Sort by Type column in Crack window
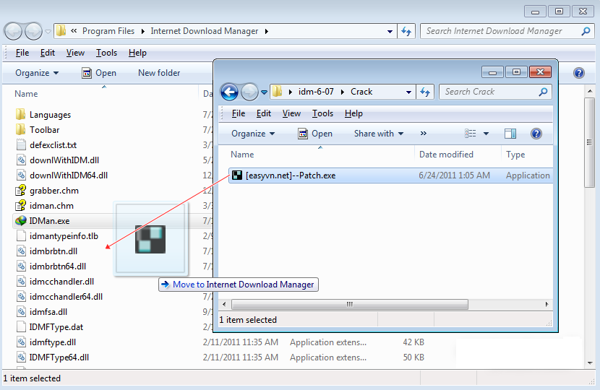 (515, 155)
